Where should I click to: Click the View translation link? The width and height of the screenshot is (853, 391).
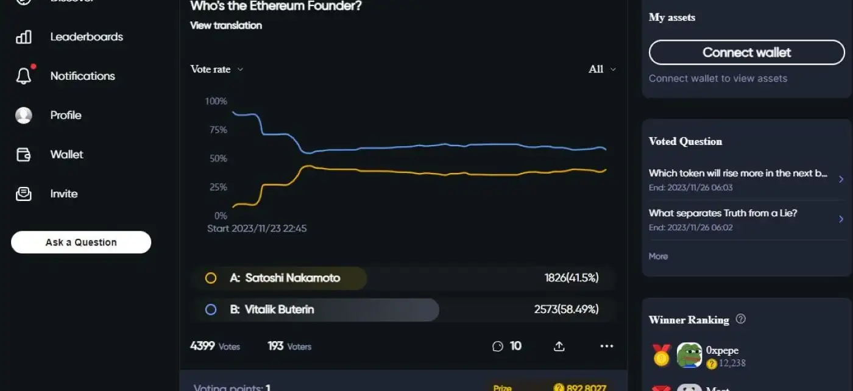click(x=226, y=26)
